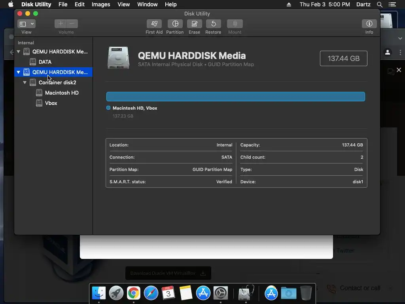Open Trash in the Dock
Screen dimensions: 405x304
(x=306, y=293)
